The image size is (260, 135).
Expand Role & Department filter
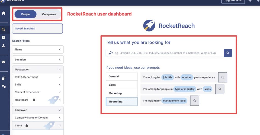click(38, 77)
